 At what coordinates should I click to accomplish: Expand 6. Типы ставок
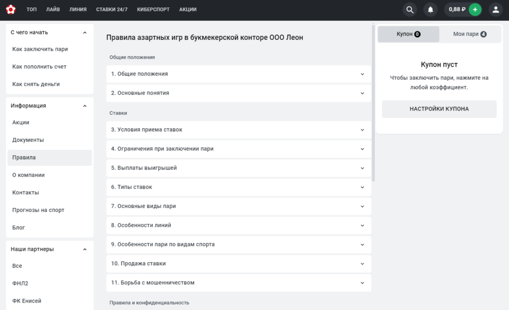239,187
